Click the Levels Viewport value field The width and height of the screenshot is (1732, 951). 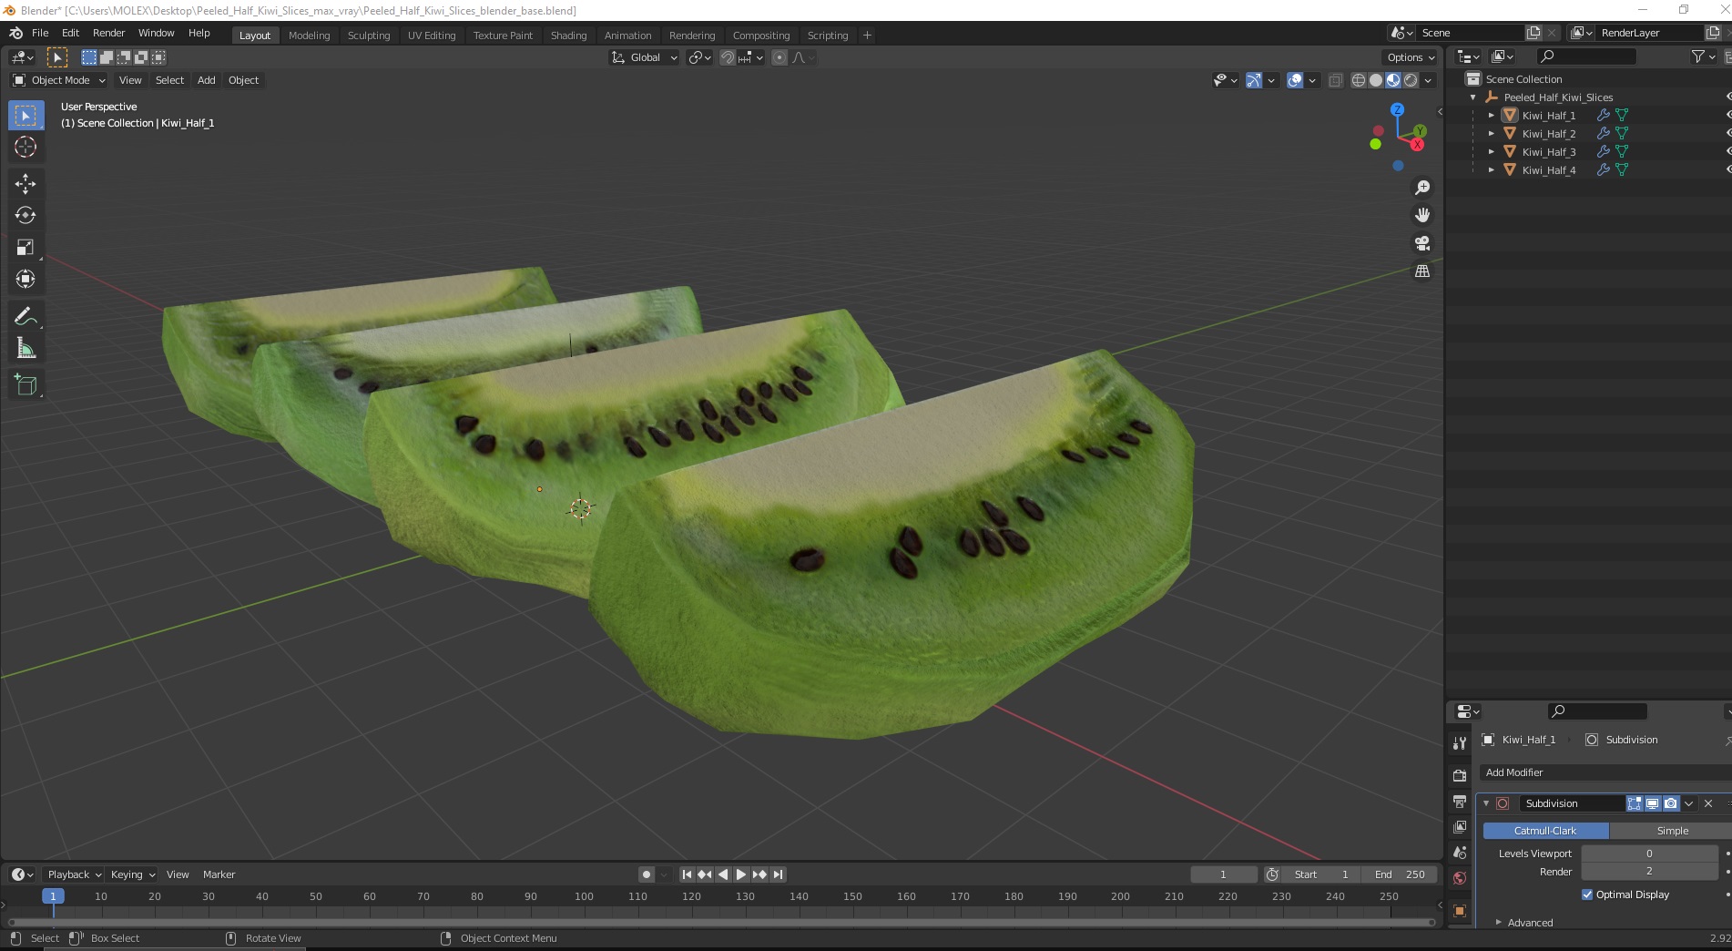[1649, 854]
